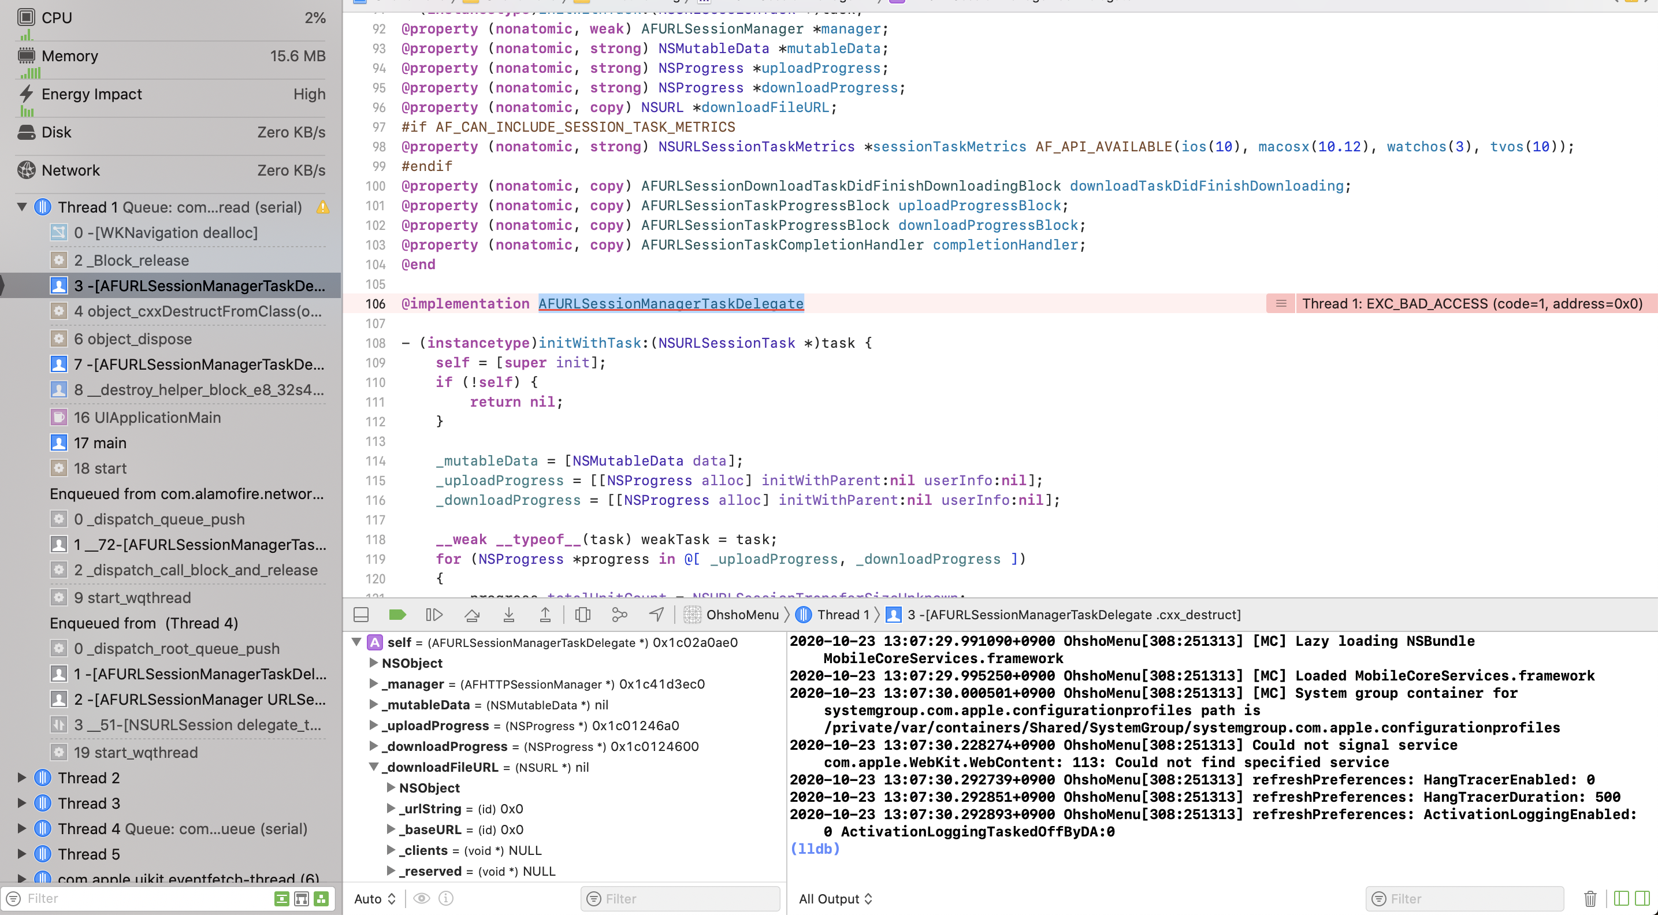Open the Disk gauge report

tap(170, 132)
